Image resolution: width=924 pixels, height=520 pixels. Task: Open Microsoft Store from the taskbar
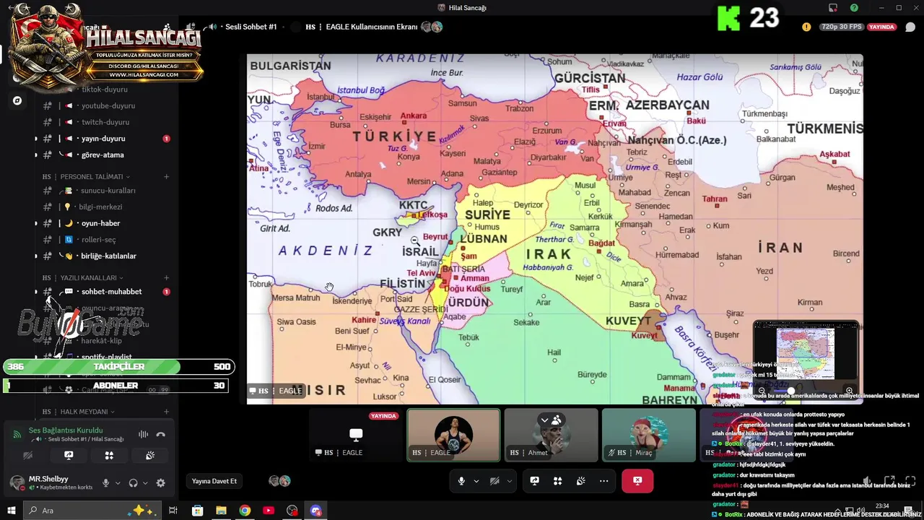pos(197,511)
